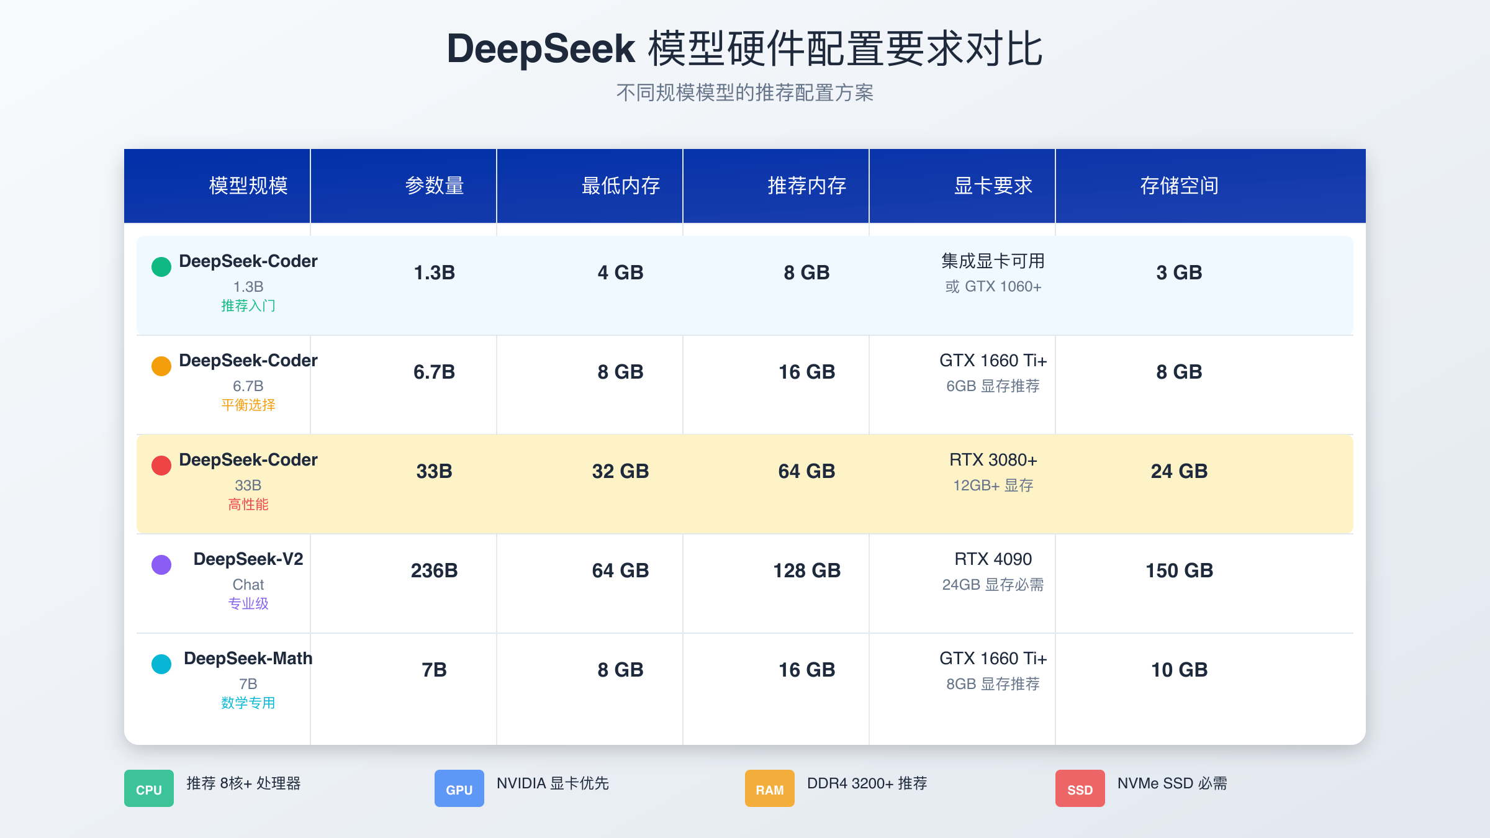The image size is (1490, 838).
Task: Click subtitle 不同规模模型的推荐配置方案
Action: [745, 93]
